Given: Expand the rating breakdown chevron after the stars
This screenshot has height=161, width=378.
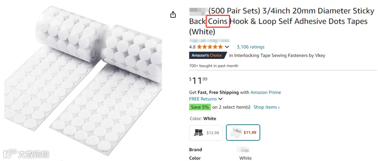Looking at the screenshot, I should (x=227, y=47).
